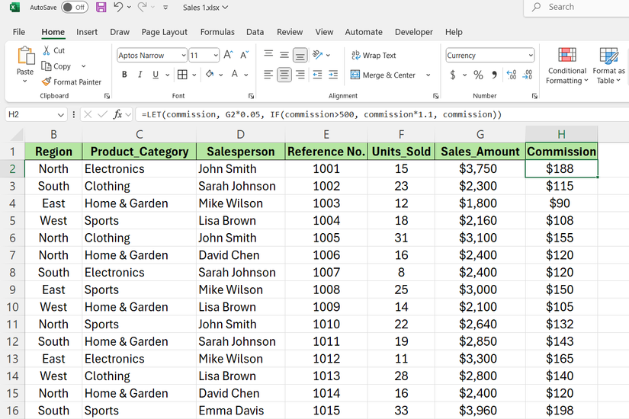Click the Undo arrow icon
The width and height of the screenshot is (629, 419).
pyautogui.click(x=118, y=8)
